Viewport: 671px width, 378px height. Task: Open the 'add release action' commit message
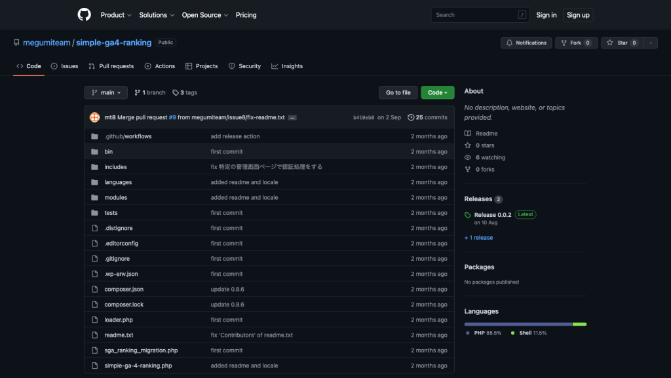click(x=235, y=136)
